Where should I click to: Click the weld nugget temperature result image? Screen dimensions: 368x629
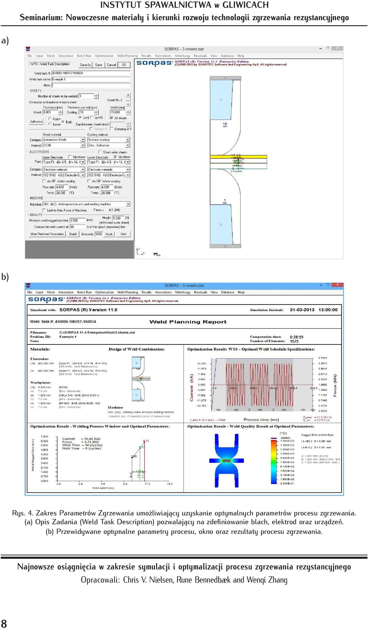[x=226, y=460]
